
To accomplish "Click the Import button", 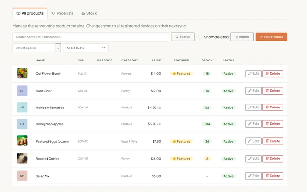I will 242,37.
